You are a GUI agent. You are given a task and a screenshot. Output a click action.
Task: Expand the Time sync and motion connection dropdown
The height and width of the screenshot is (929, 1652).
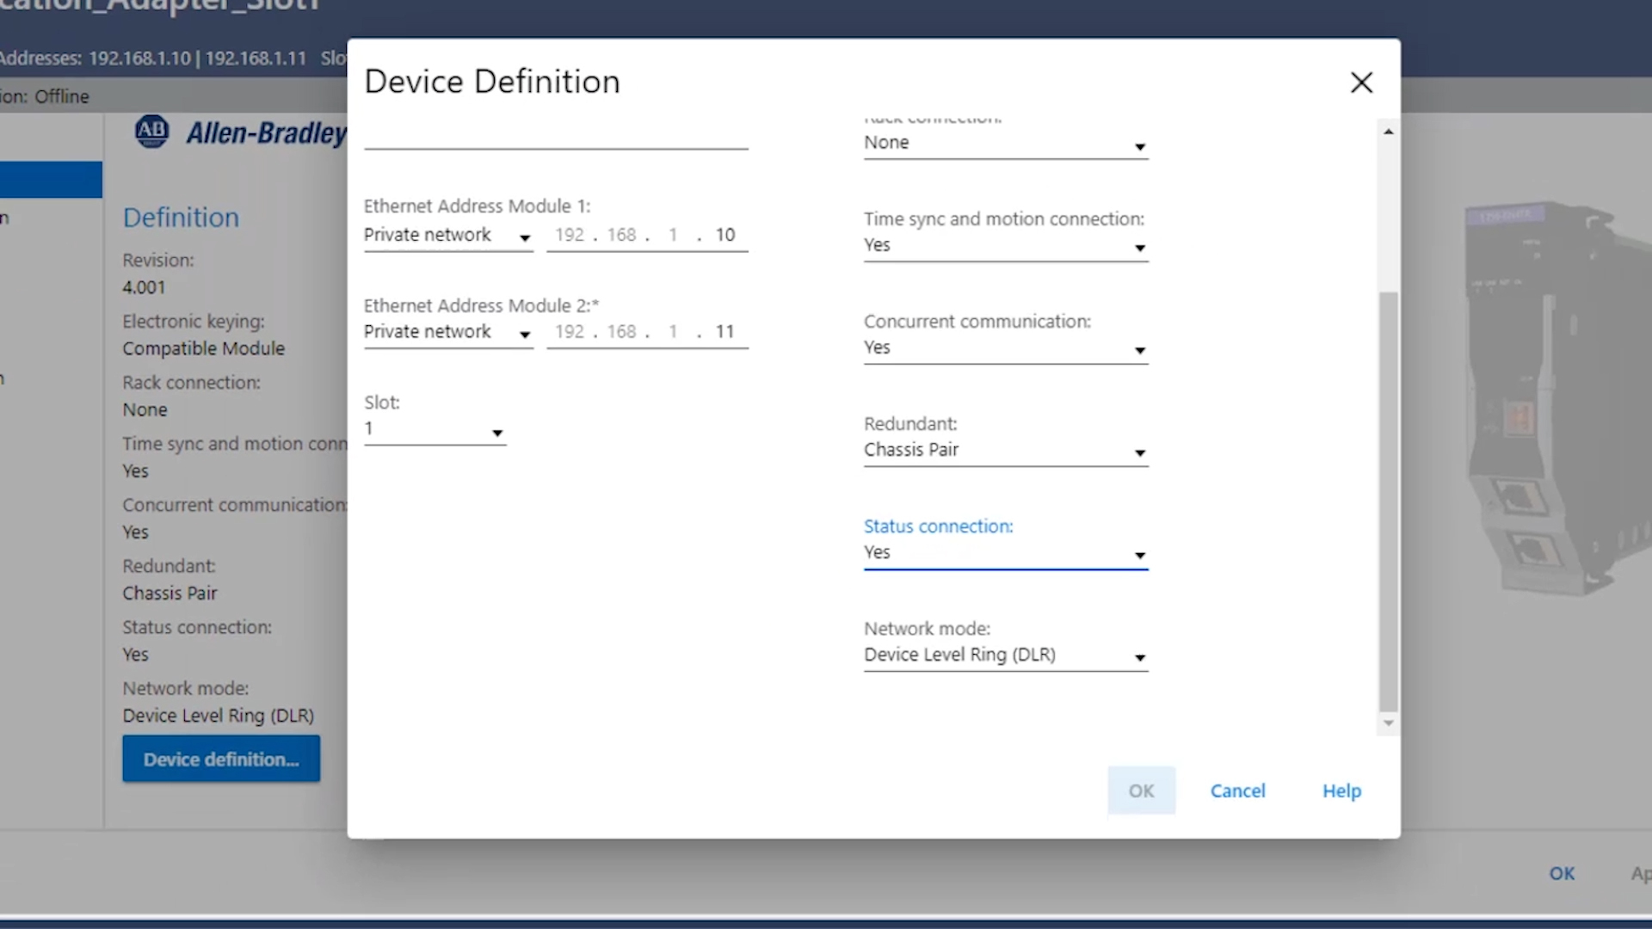[x=1005, y=246]
